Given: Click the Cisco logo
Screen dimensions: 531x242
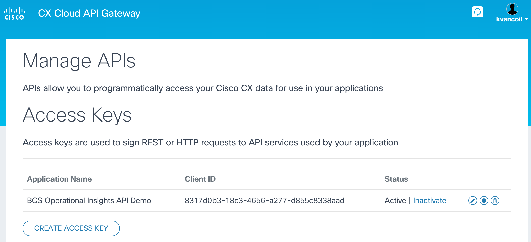Looking at the screenshot, I should coord(14,13).
